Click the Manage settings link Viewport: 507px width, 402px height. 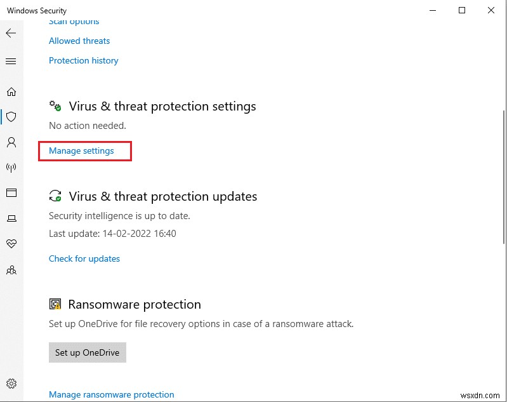[x=81, y=151]
